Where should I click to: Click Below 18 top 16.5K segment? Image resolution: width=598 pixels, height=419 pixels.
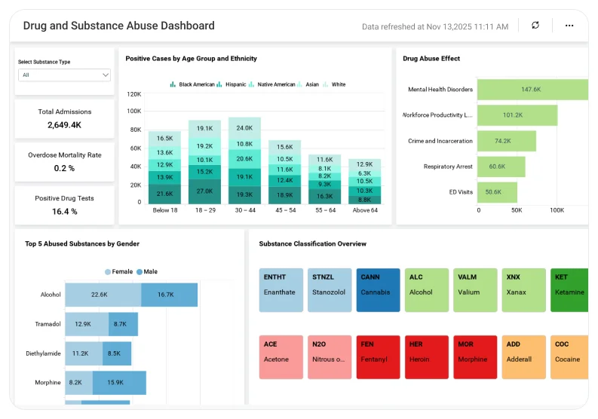(164, 139)
